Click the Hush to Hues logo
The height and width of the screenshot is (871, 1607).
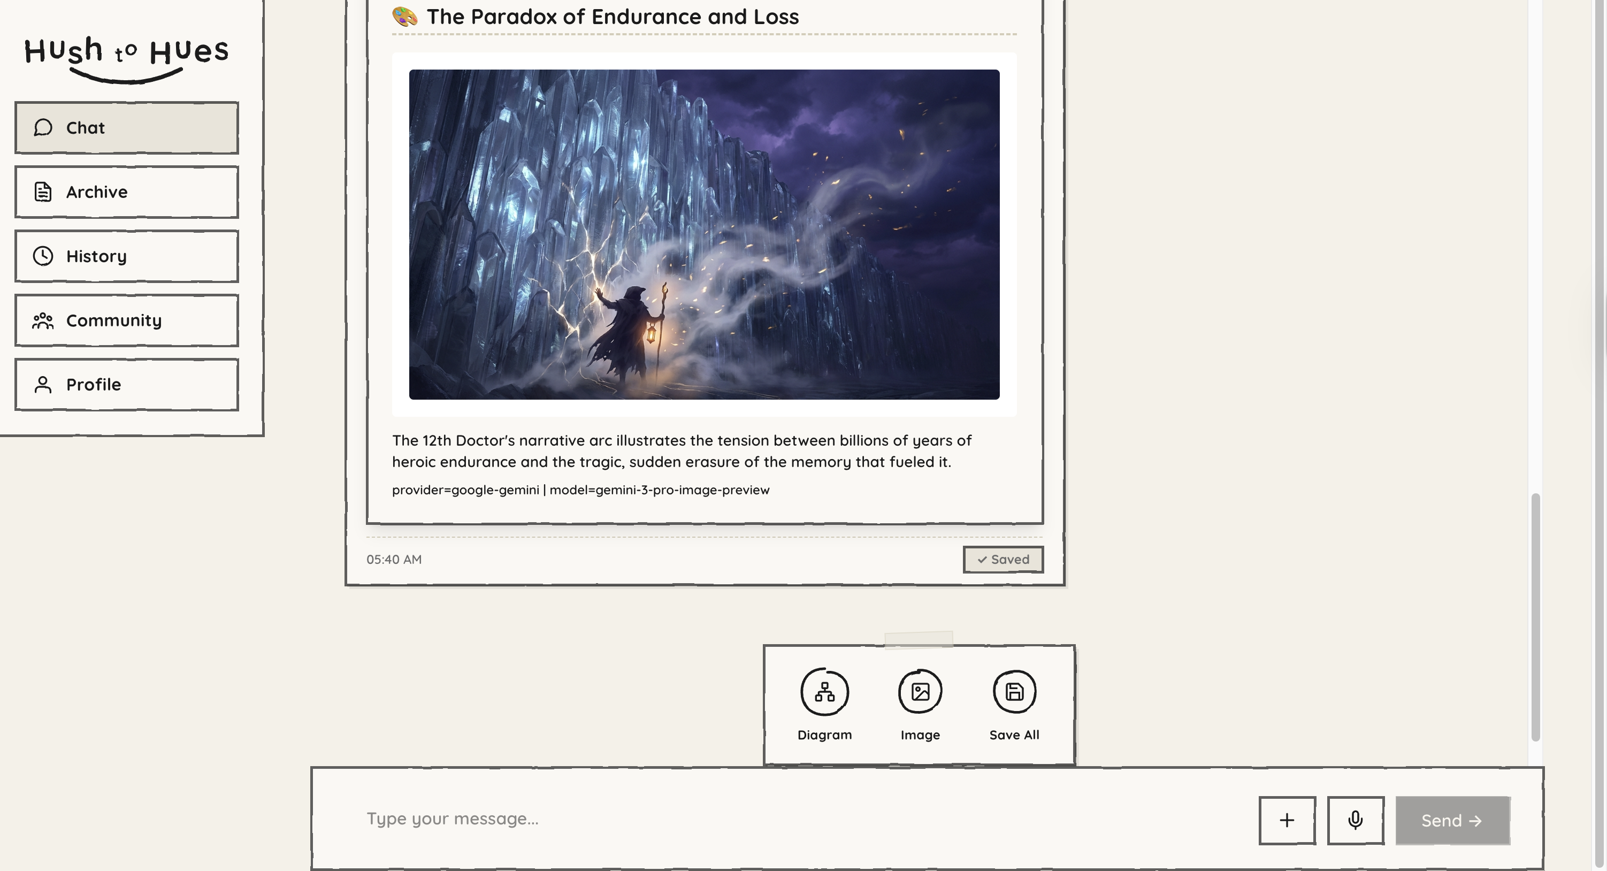127,57
